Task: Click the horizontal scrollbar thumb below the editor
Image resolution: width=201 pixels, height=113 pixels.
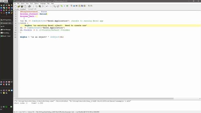Action: click(x=94, y=99)
